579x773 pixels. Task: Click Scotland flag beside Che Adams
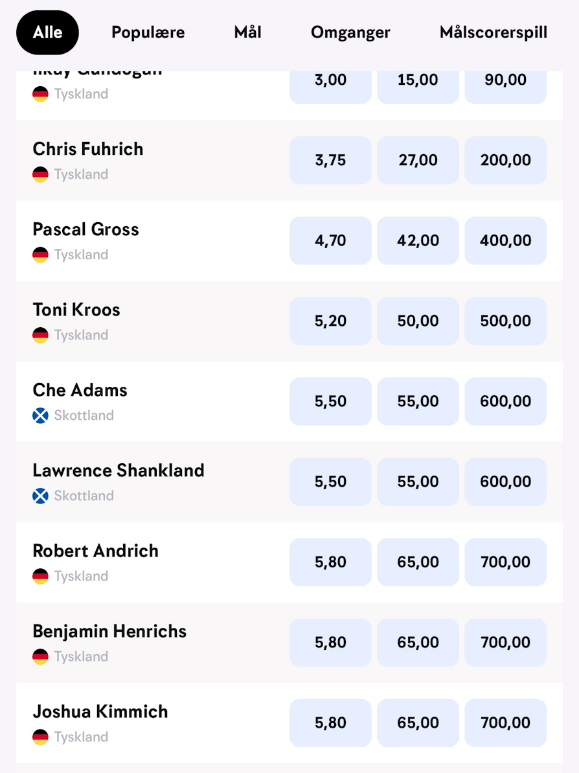pos(40,415)
